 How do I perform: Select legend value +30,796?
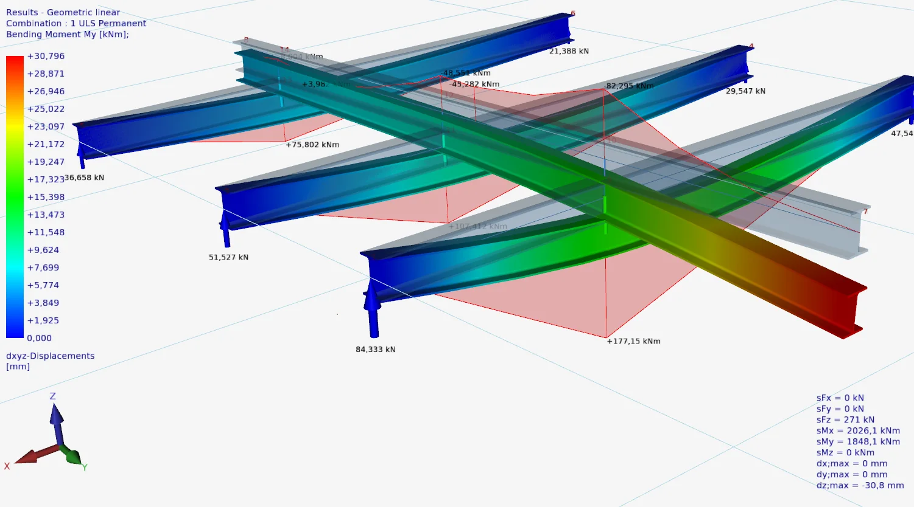(46, 56)
